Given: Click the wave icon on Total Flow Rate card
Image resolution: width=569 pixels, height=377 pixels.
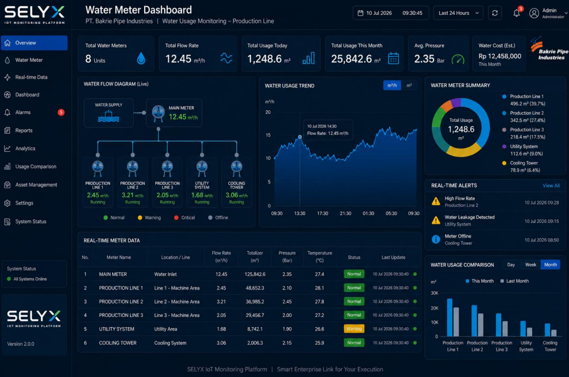Looking at the screenshot, I should 226,58.
